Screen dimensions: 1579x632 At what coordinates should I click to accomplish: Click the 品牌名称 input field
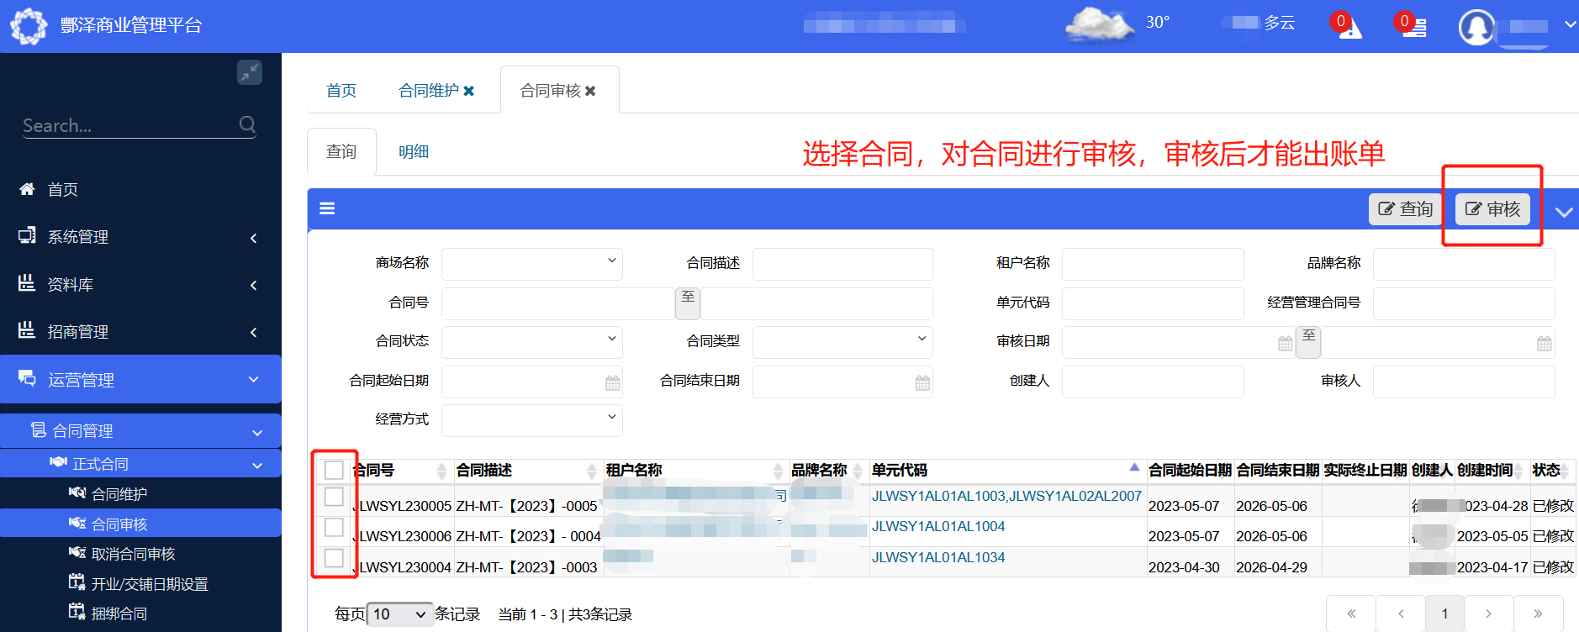coord(1464,264)
